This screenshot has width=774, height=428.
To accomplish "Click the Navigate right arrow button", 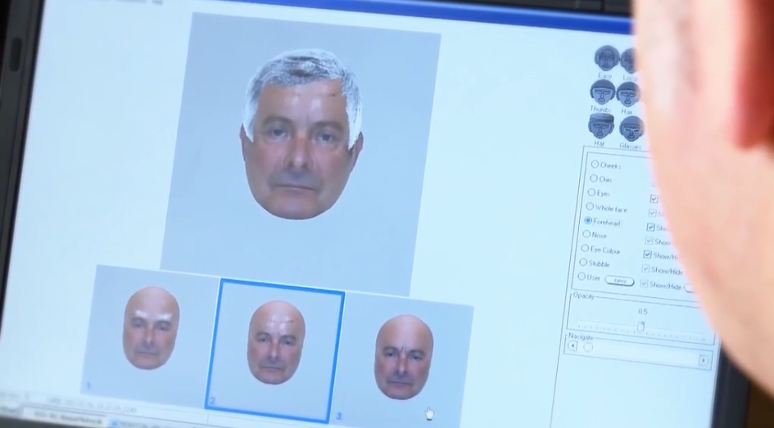I will click(703, 360).
